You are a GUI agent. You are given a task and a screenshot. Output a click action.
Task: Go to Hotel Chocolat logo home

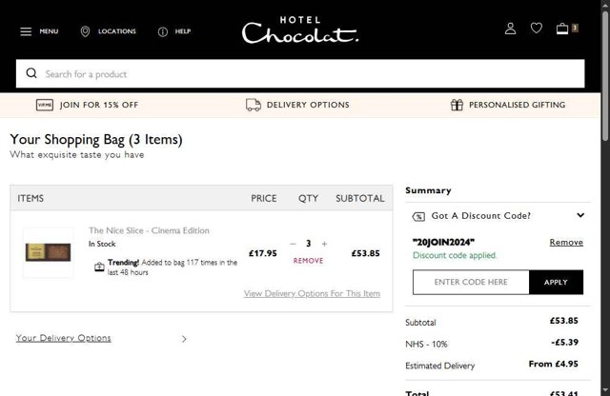click(300, 30)
